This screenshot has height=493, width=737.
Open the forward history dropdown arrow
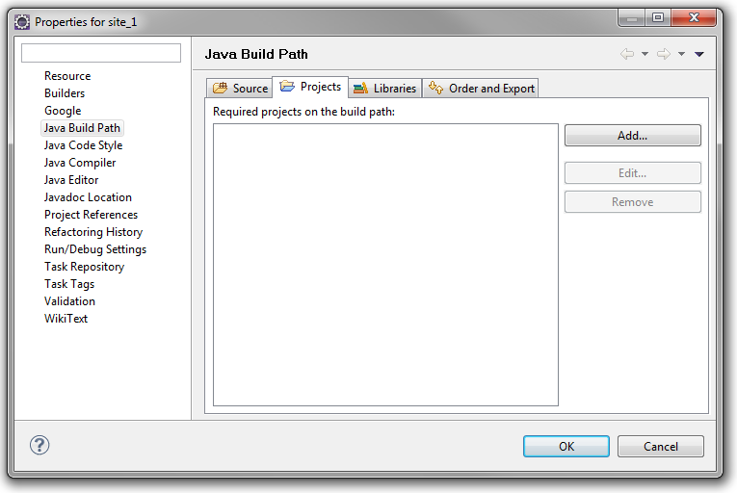(681, 54)
